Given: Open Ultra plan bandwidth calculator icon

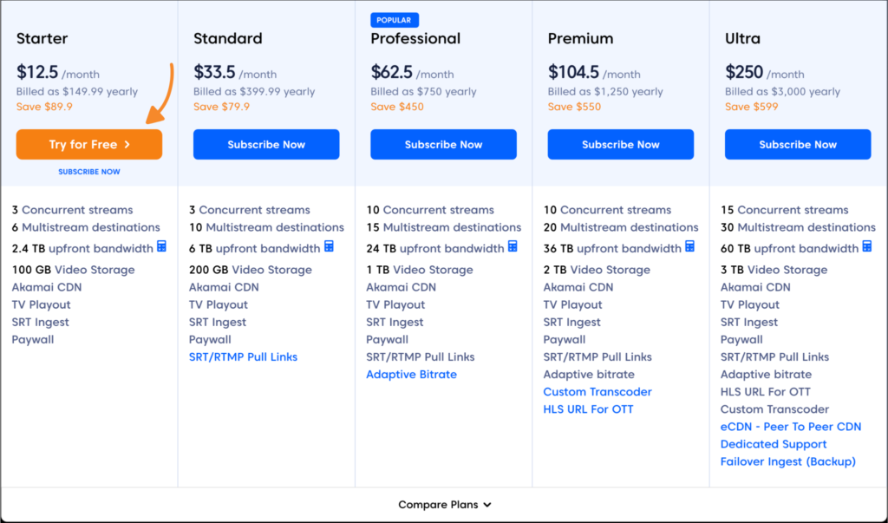Looking at the screenshot, I should click(867, 247).
